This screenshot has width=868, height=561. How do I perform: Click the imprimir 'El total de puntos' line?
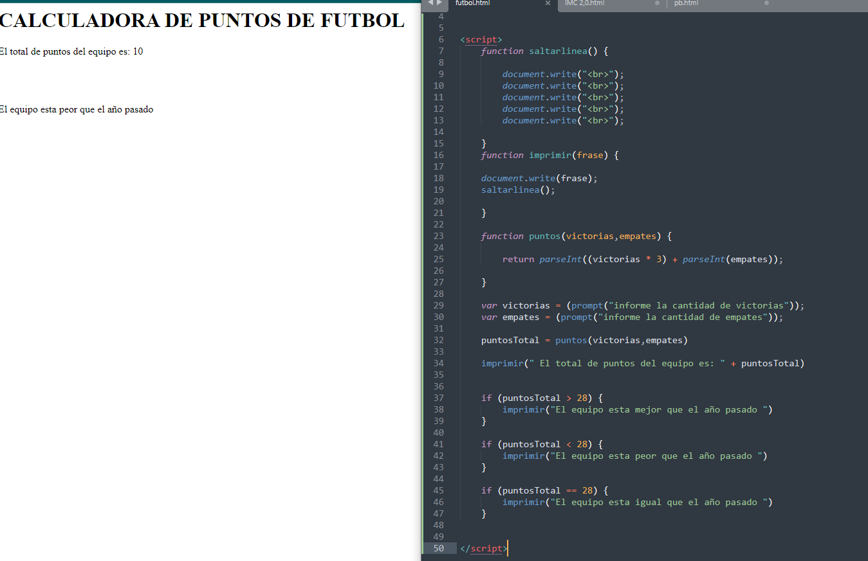643,363
